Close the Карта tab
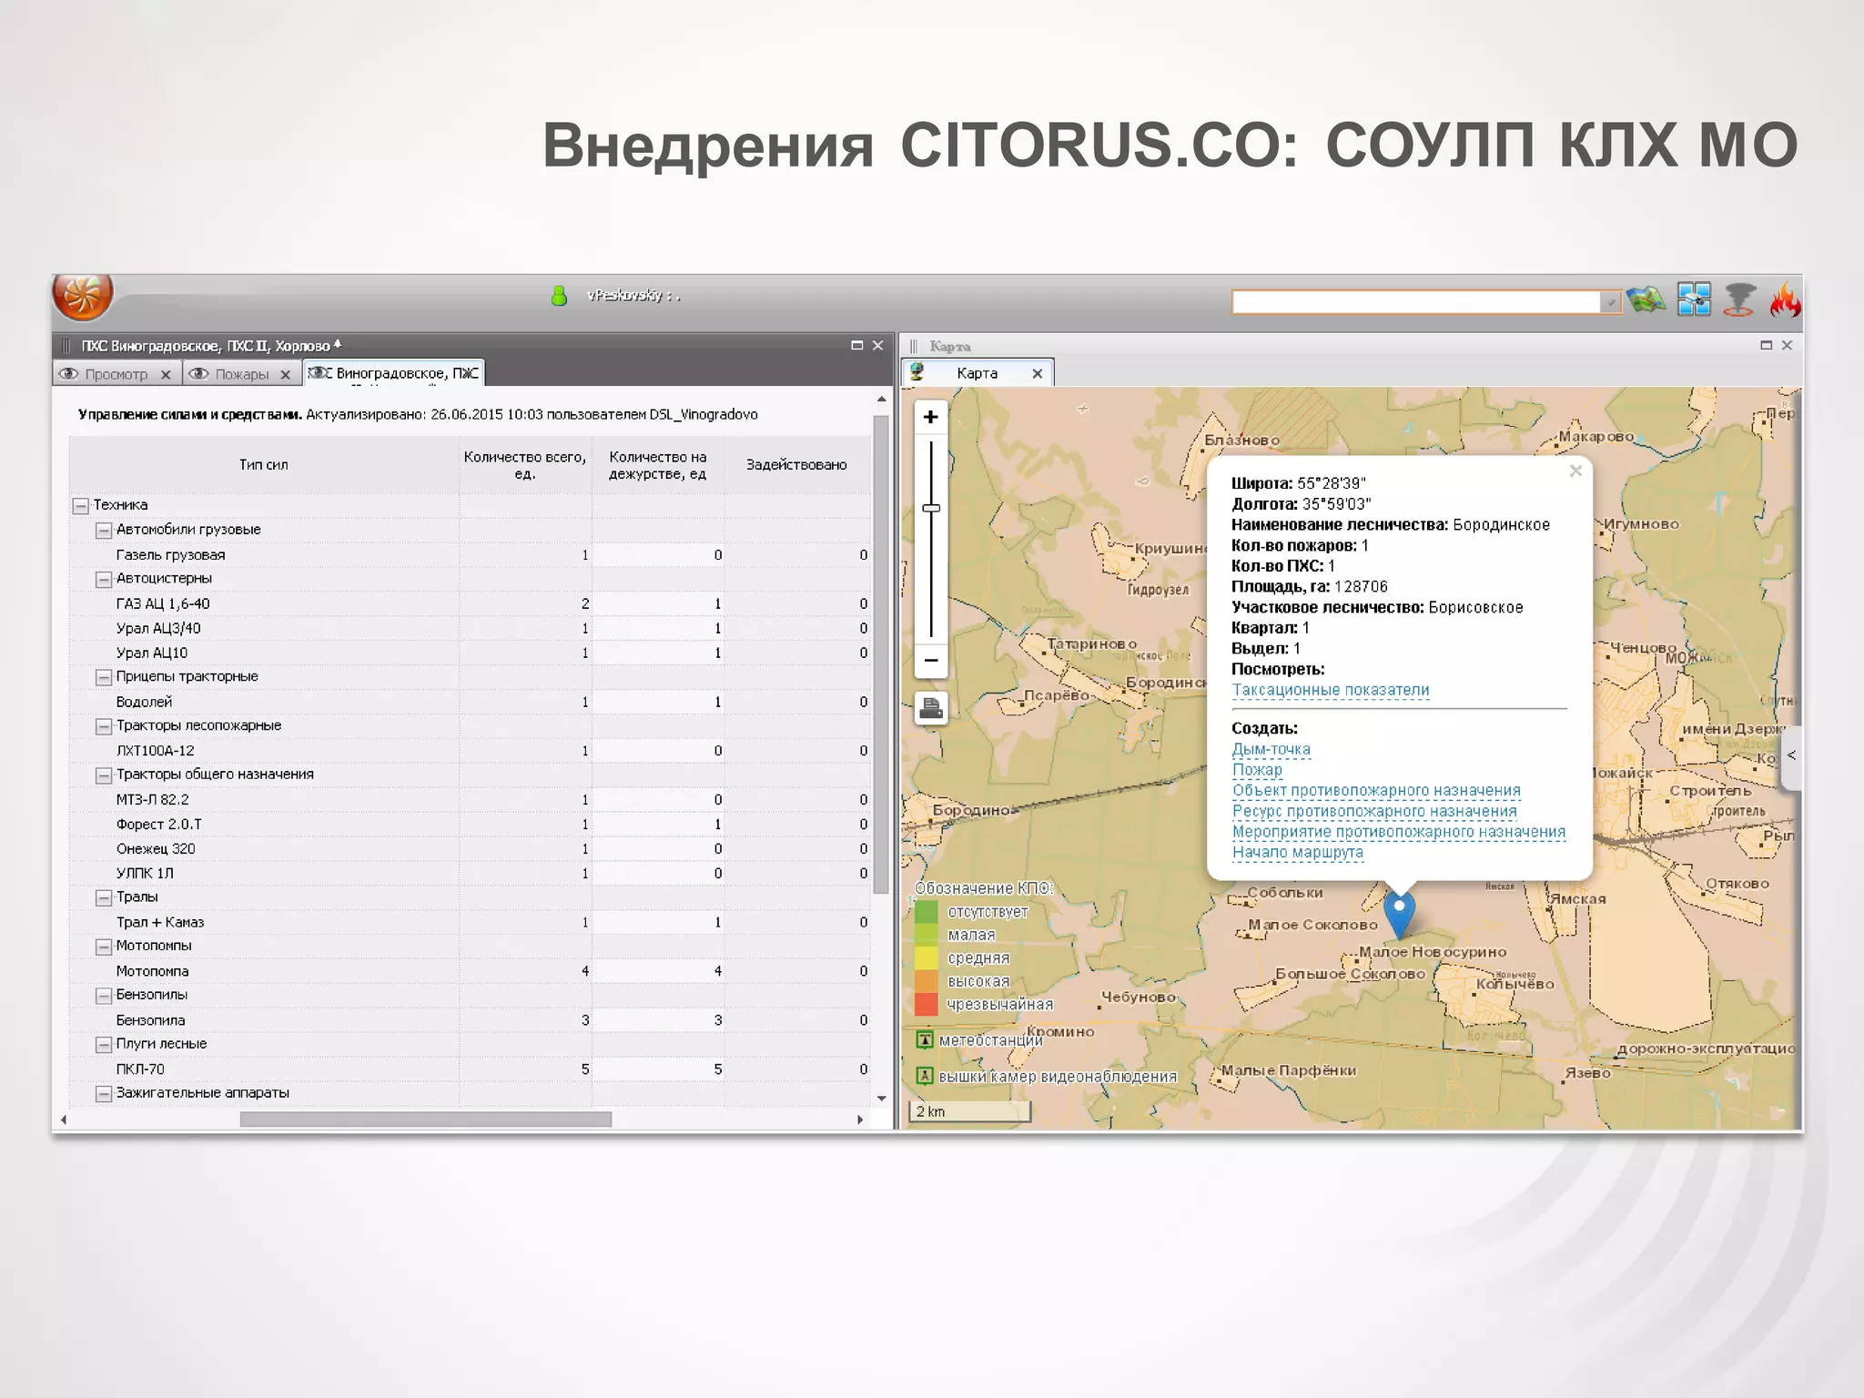Image resolution: width=1864 pixels, height=1398 pixels. click(x=1037, y=373)
